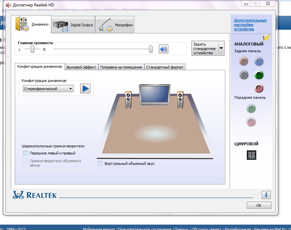Open the information button
The image size is (291, 230).
tap(266, 195)
